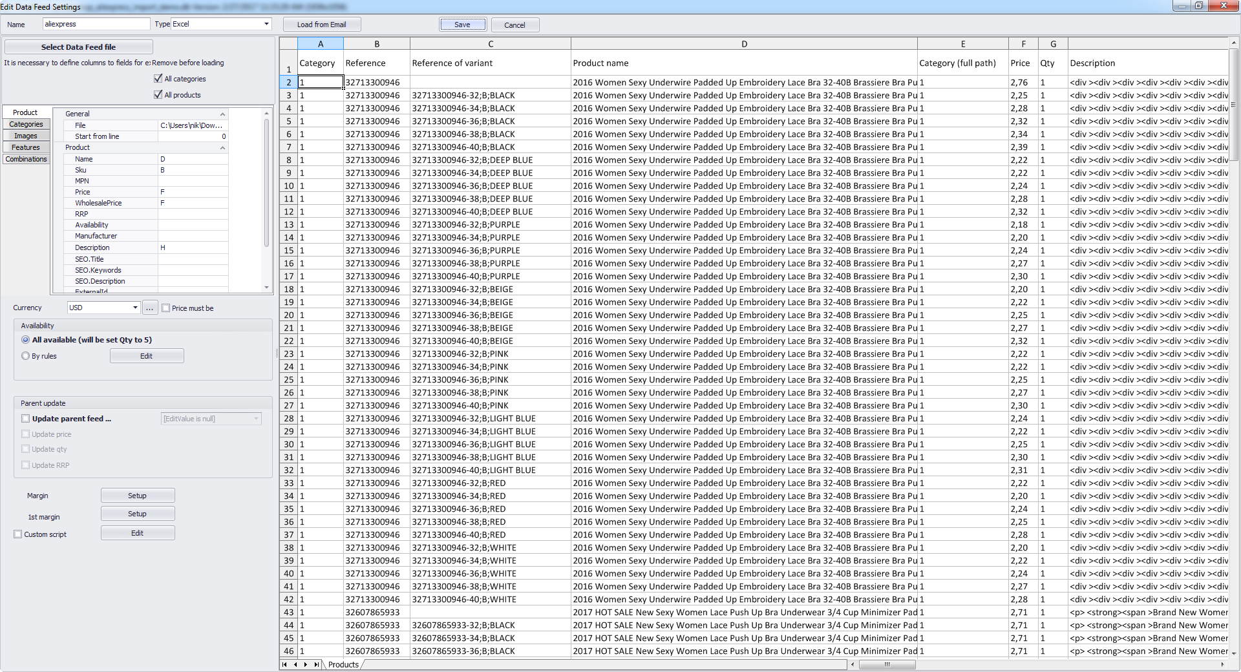Select column F header
Screen dimensions: 1241x672
(x=1023, y=44)
